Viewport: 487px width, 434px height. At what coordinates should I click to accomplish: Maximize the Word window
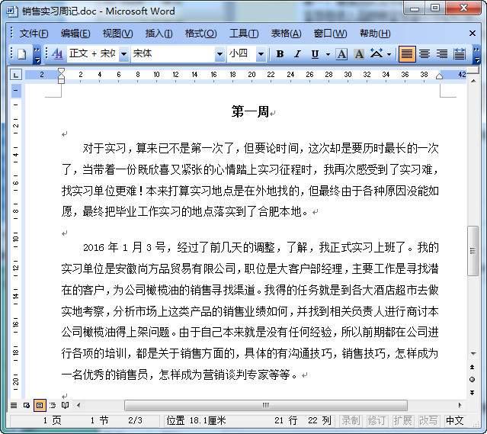(x=435, y=8)
